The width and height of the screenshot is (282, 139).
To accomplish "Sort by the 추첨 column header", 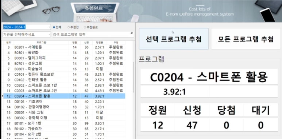I will click(x=116, y=43).
